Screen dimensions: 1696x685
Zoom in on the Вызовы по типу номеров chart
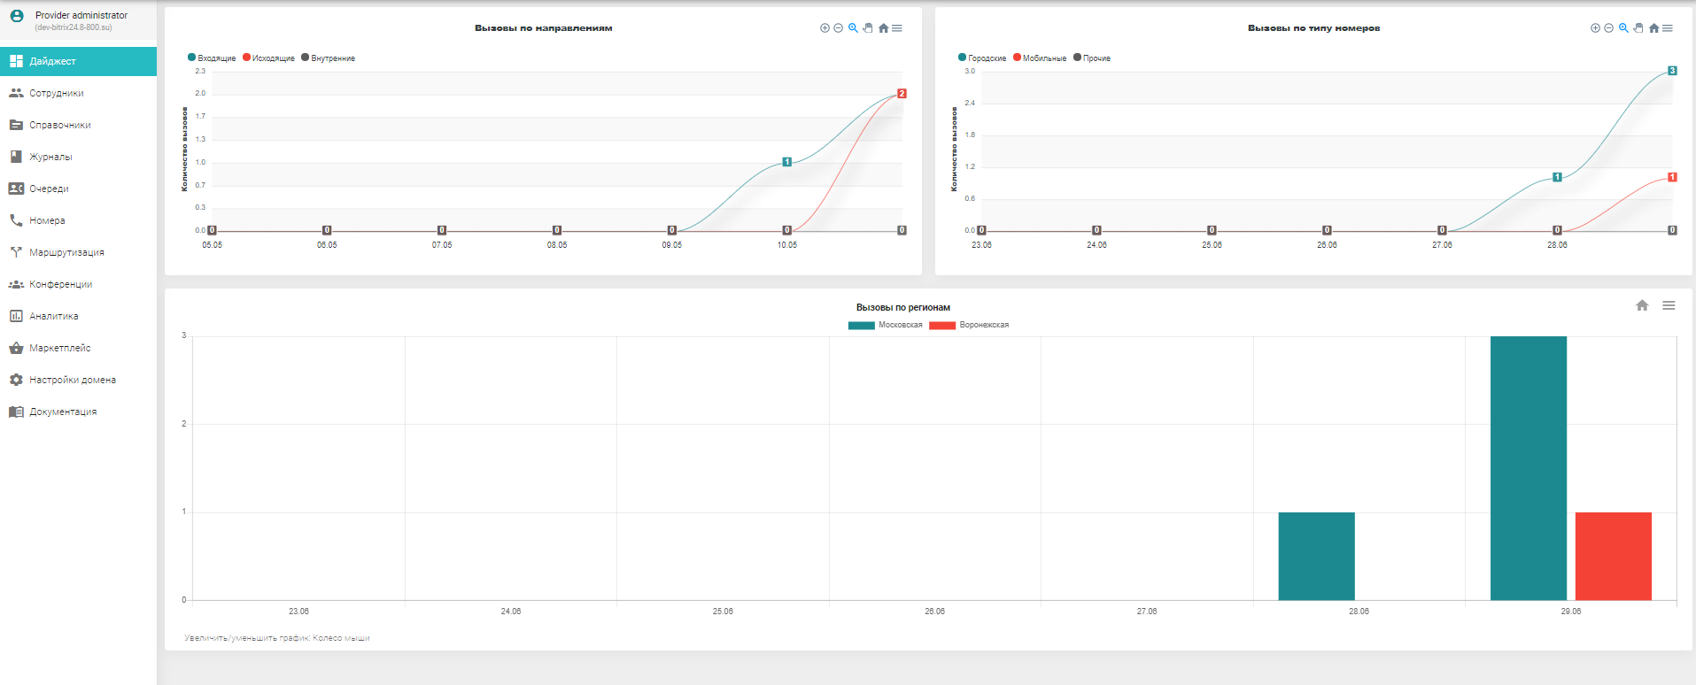(x=1595, y=28)
